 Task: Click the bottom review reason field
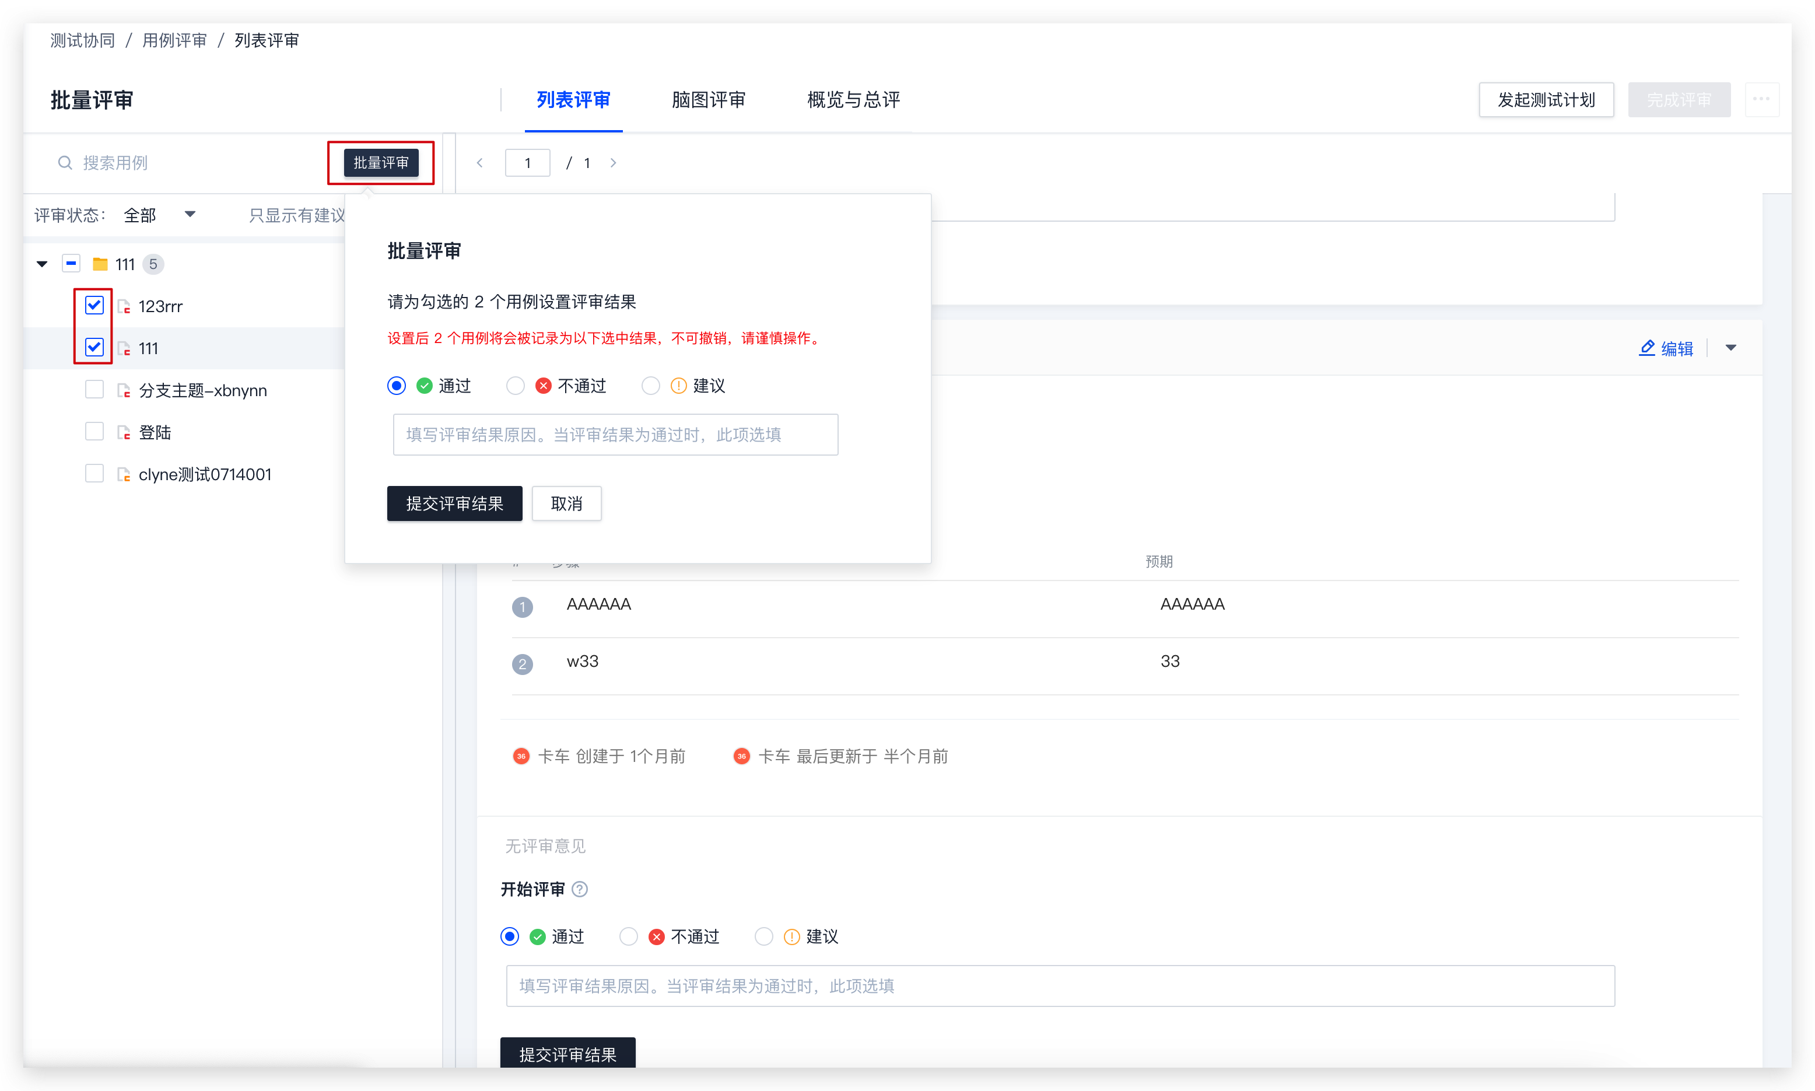tap(1060, 986)
